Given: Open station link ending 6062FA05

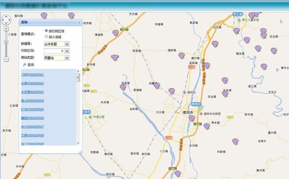Looking at the screenshot, I should click(x=32, y=109).
